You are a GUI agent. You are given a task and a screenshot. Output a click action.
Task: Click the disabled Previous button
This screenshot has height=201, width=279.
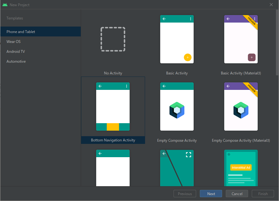click(185, 194)
